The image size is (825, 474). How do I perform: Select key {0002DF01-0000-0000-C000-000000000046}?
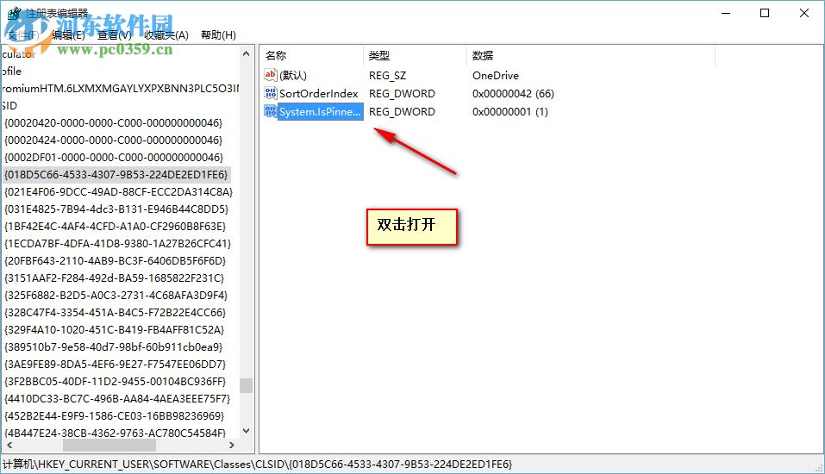pyautogui.click(x=114, y=158)
